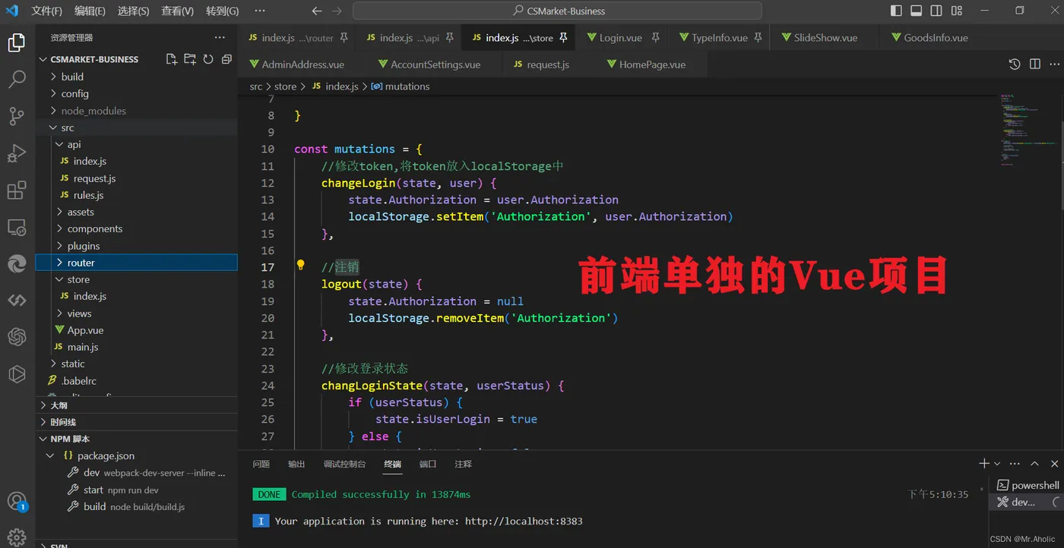
Task: Click the store breadcrumb segment
Action: [x=286, y=87]
